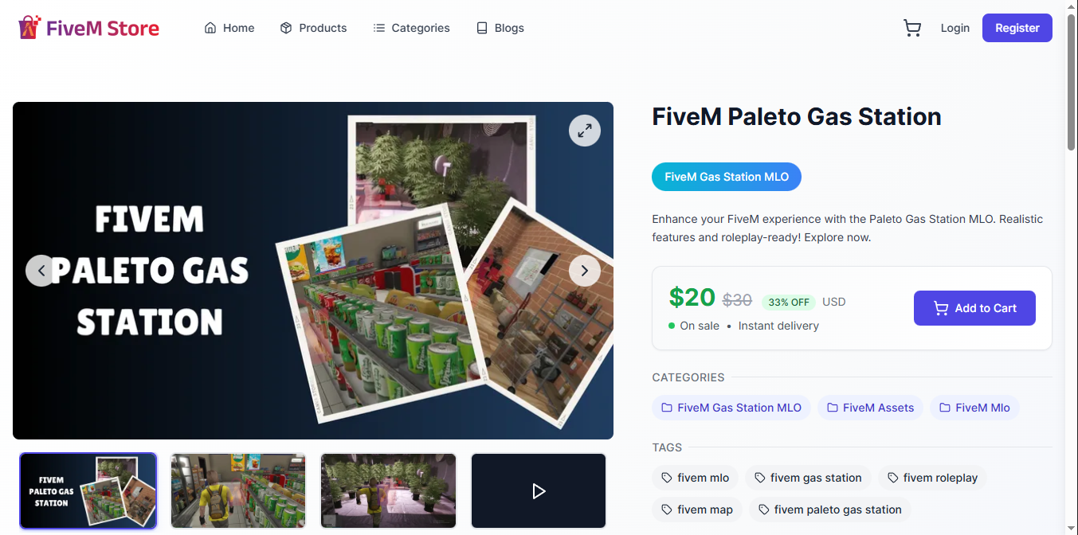Image resolution: width=1078 pixels, height=535 pixels.
Task: Click the fivem roleplay tag
Action: click(932, 478)
